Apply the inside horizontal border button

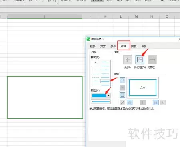[122, 87]
